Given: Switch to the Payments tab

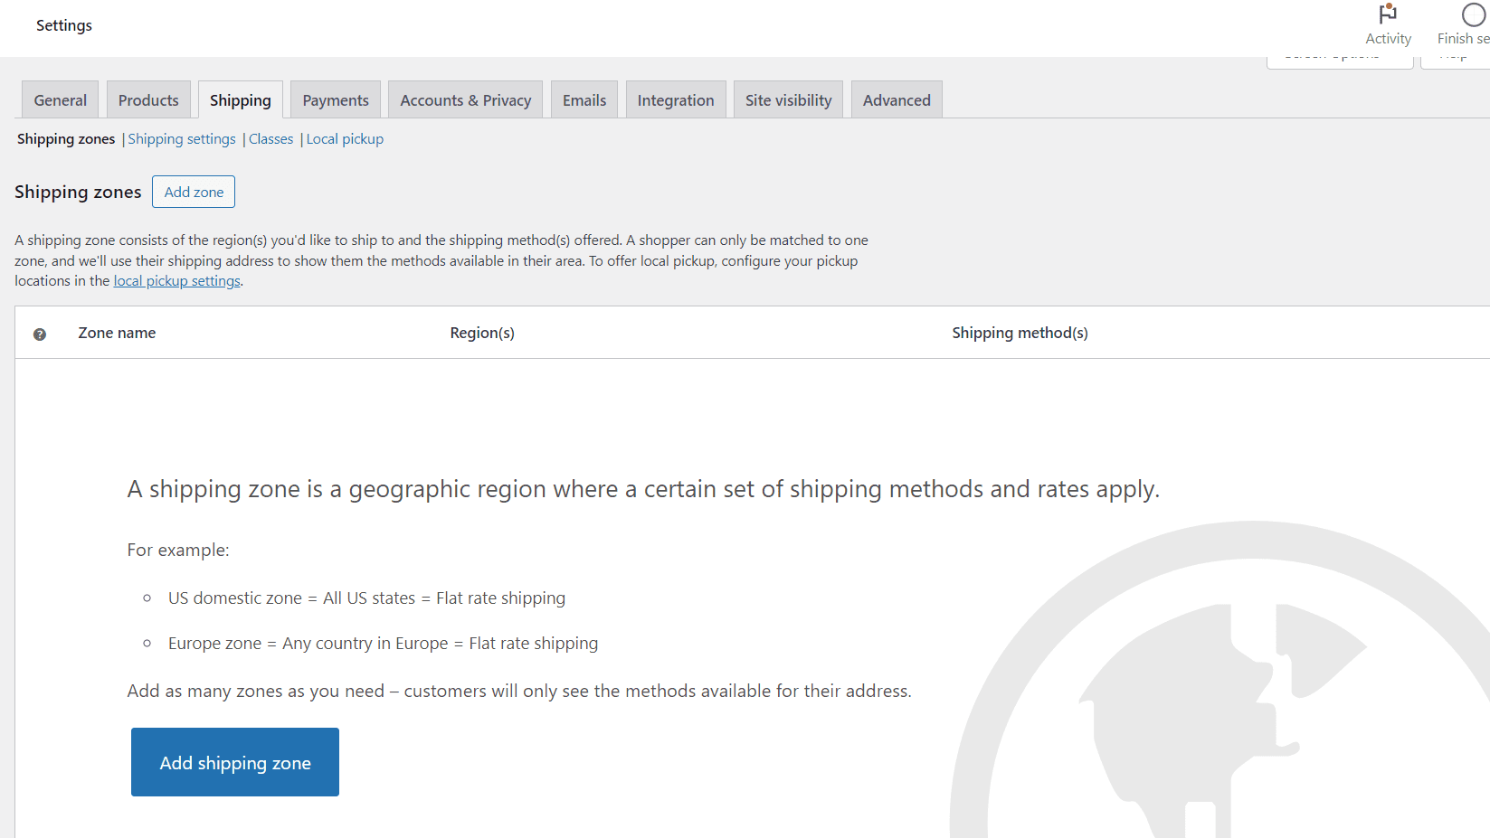Looking at the screenshot, I should coord(335,99).
